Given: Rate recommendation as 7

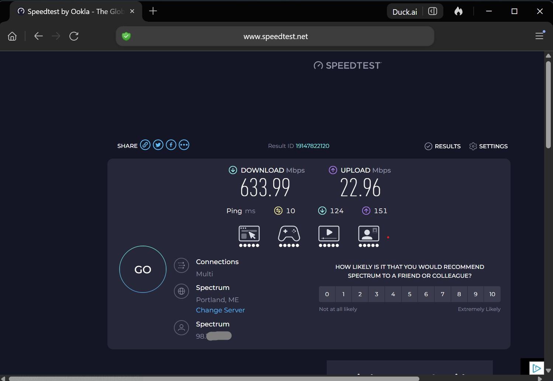Looking at the screenshot, I should tap(443, 294).
